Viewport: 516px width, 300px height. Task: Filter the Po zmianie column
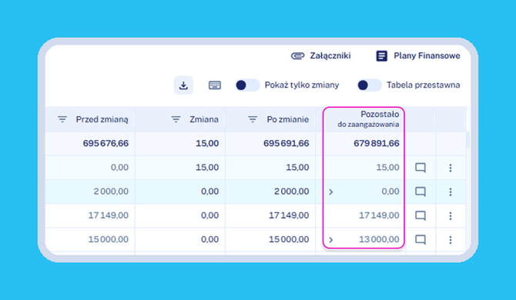253,119
